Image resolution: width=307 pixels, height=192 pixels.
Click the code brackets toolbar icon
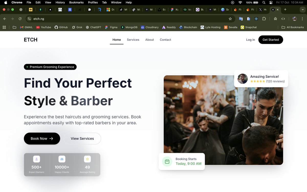coord(283,19)
